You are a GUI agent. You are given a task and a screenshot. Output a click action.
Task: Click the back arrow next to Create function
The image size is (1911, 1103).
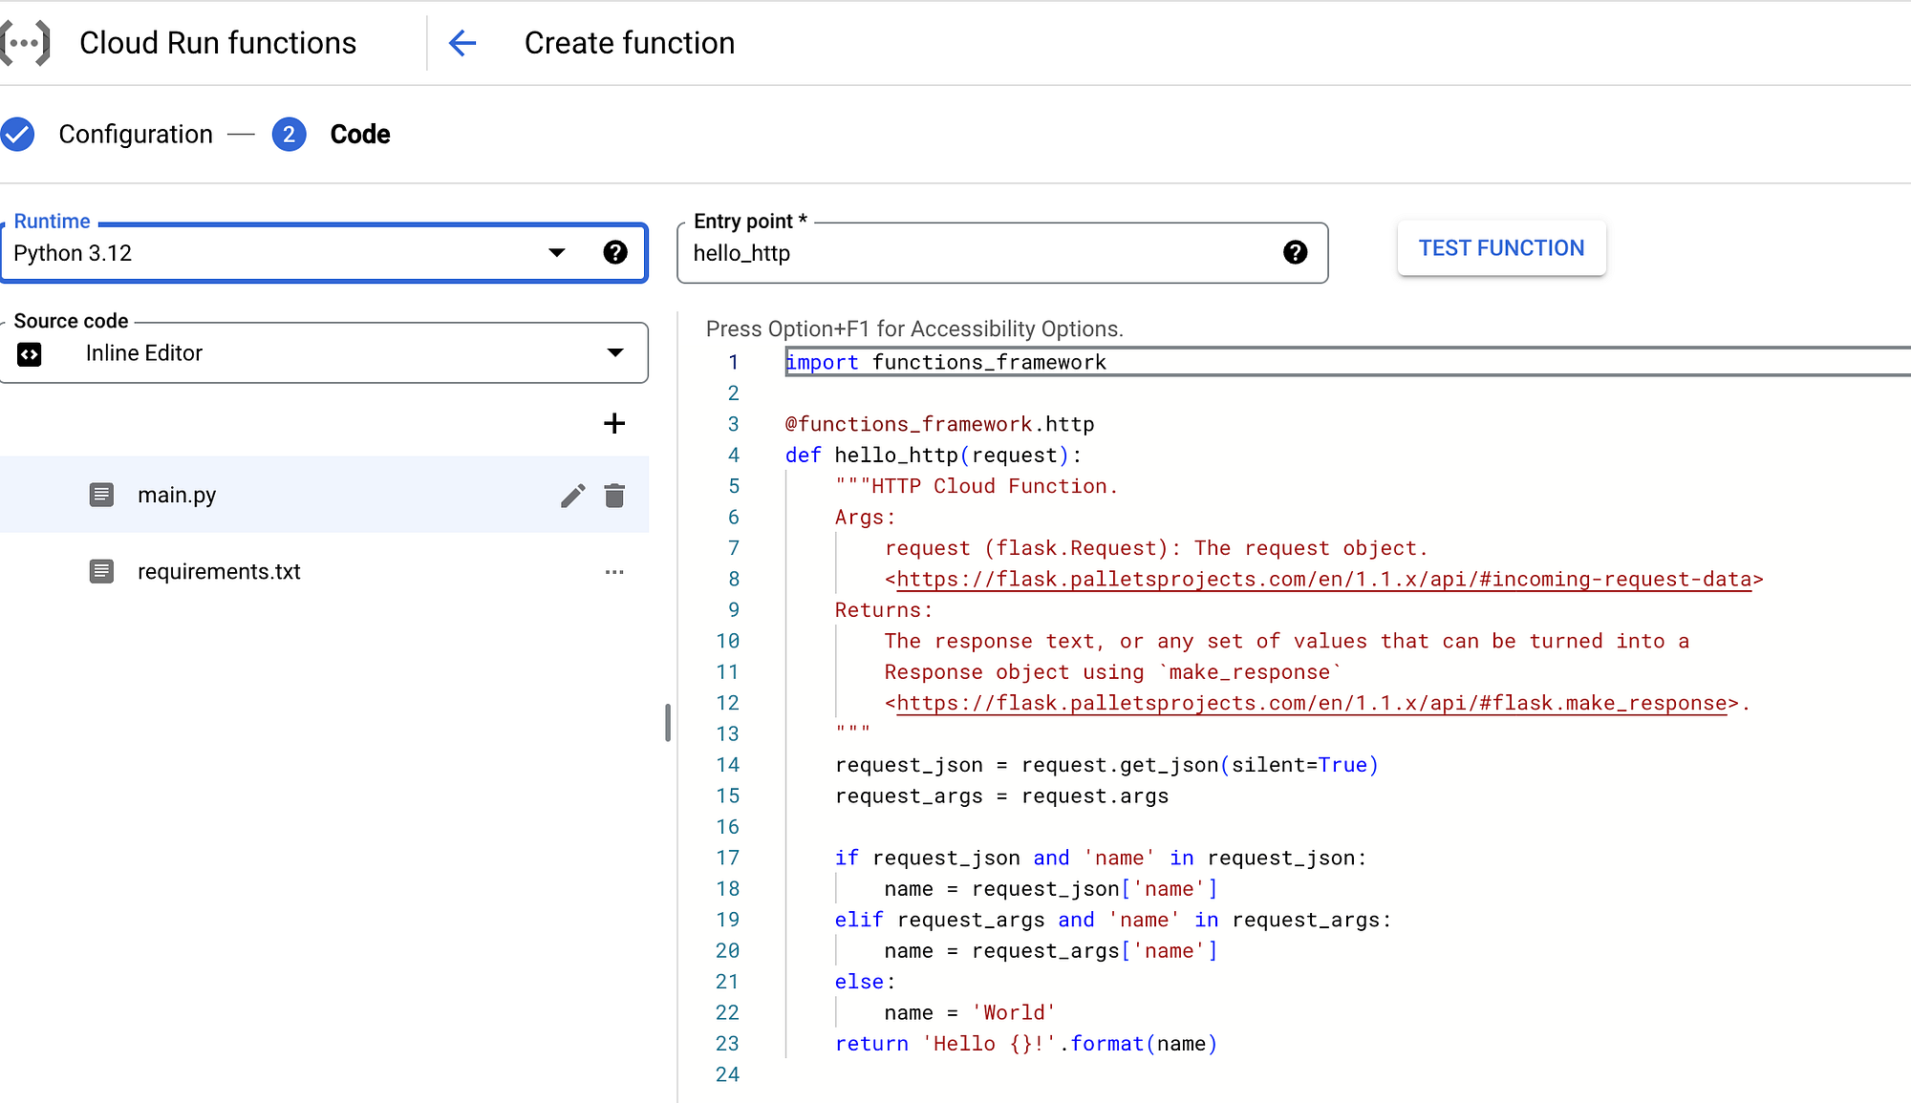[x=462, y=43]
